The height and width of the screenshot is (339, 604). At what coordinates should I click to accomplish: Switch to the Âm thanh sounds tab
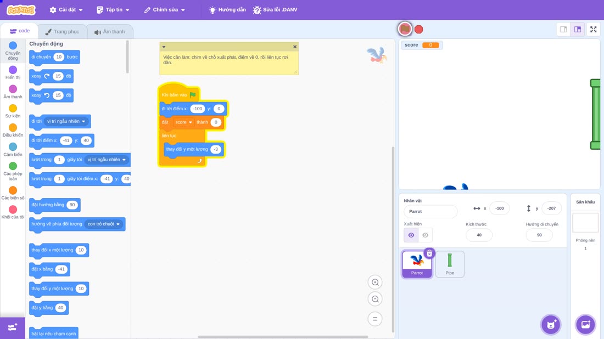(x=110, y=32)
